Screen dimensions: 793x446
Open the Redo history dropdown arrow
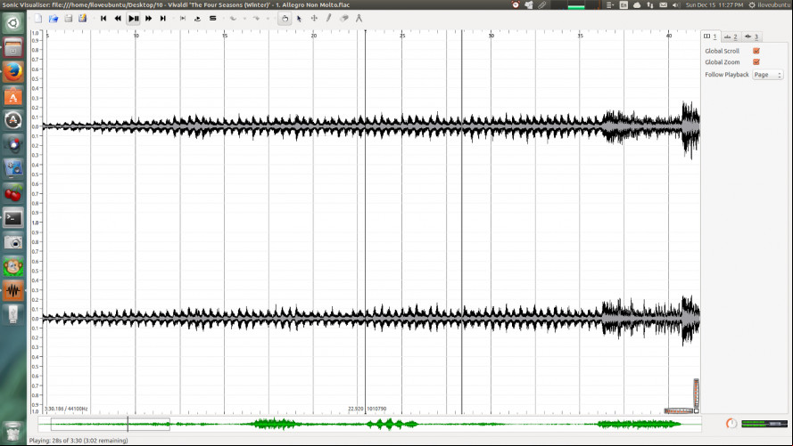(268, 20)
